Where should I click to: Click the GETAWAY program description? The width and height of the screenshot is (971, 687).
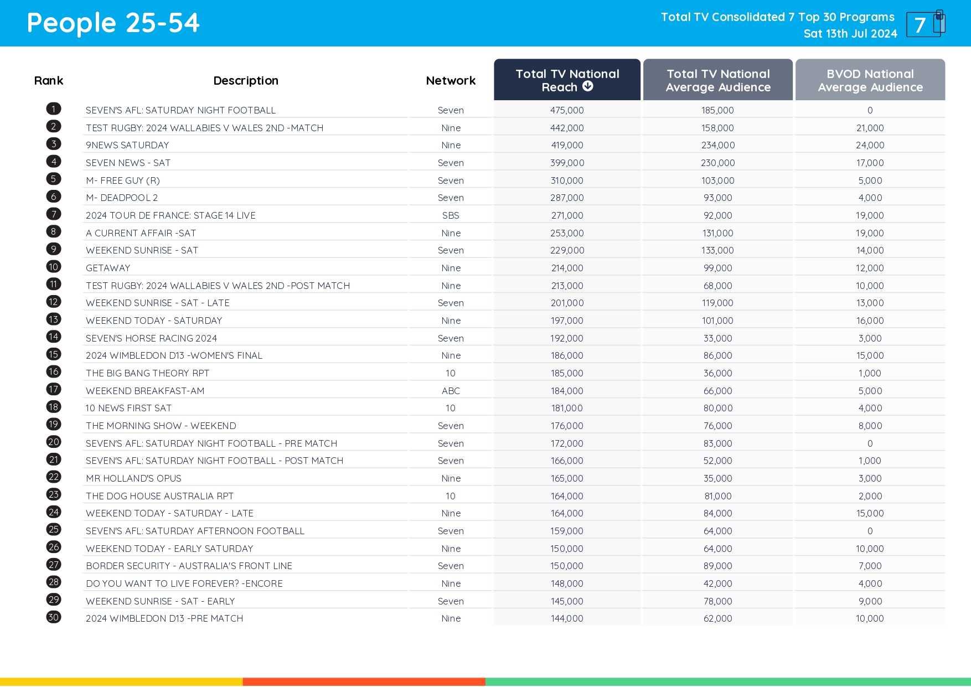click(x=108, y=267)
